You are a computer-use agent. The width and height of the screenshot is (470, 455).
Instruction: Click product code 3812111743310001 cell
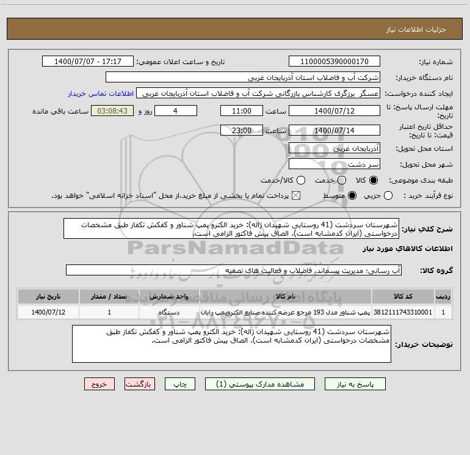pyautogui.click(x=403, y=312)
